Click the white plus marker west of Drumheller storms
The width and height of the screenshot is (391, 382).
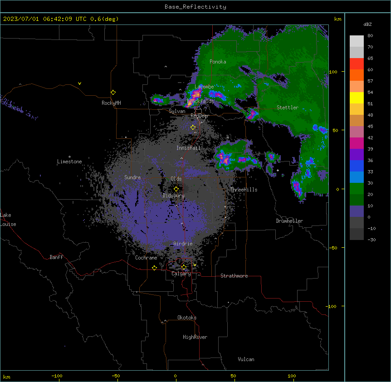[278, 170]
